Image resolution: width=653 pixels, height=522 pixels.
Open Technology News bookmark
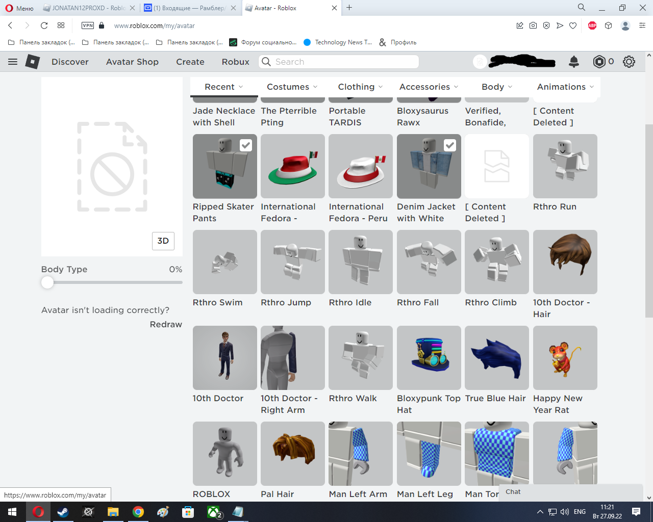tap(338, 42)
